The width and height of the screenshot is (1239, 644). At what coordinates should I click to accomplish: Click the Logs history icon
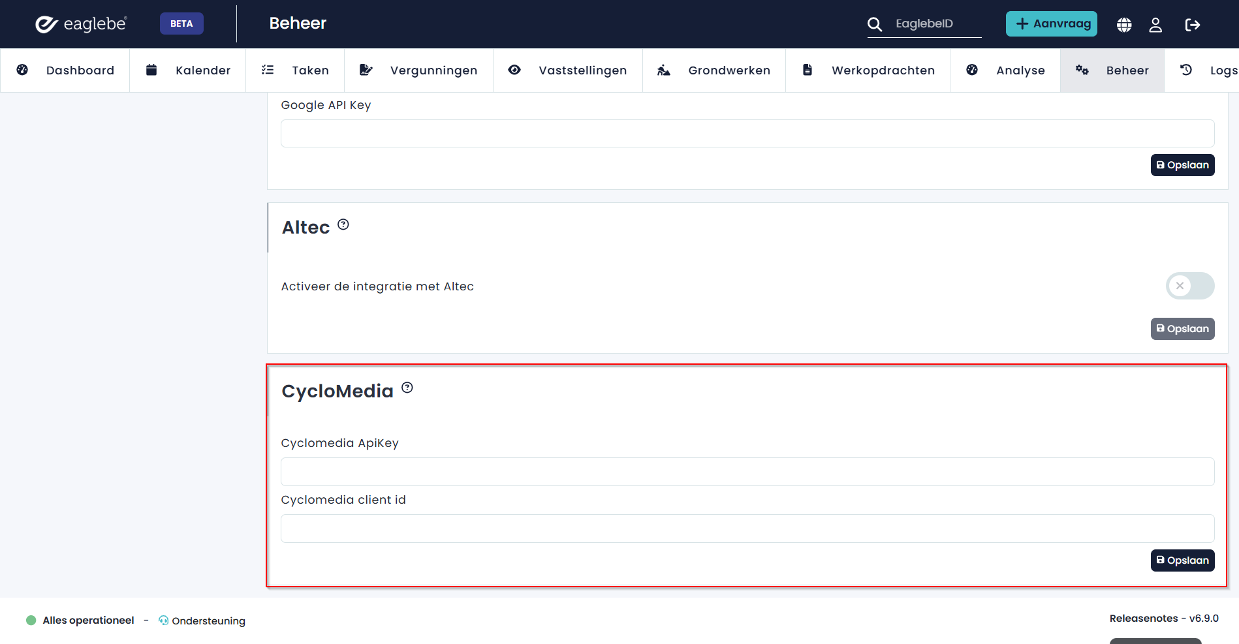click(x=1186, y=70)
